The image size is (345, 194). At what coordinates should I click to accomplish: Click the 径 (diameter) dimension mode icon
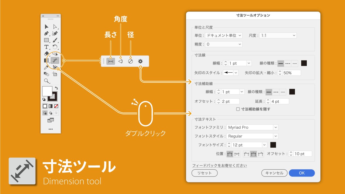tap(130, 61)
